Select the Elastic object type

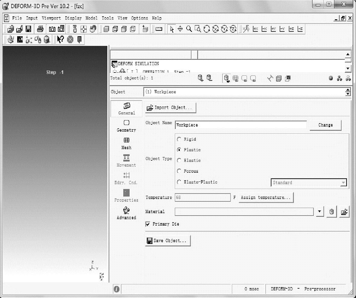pos(179,160)
